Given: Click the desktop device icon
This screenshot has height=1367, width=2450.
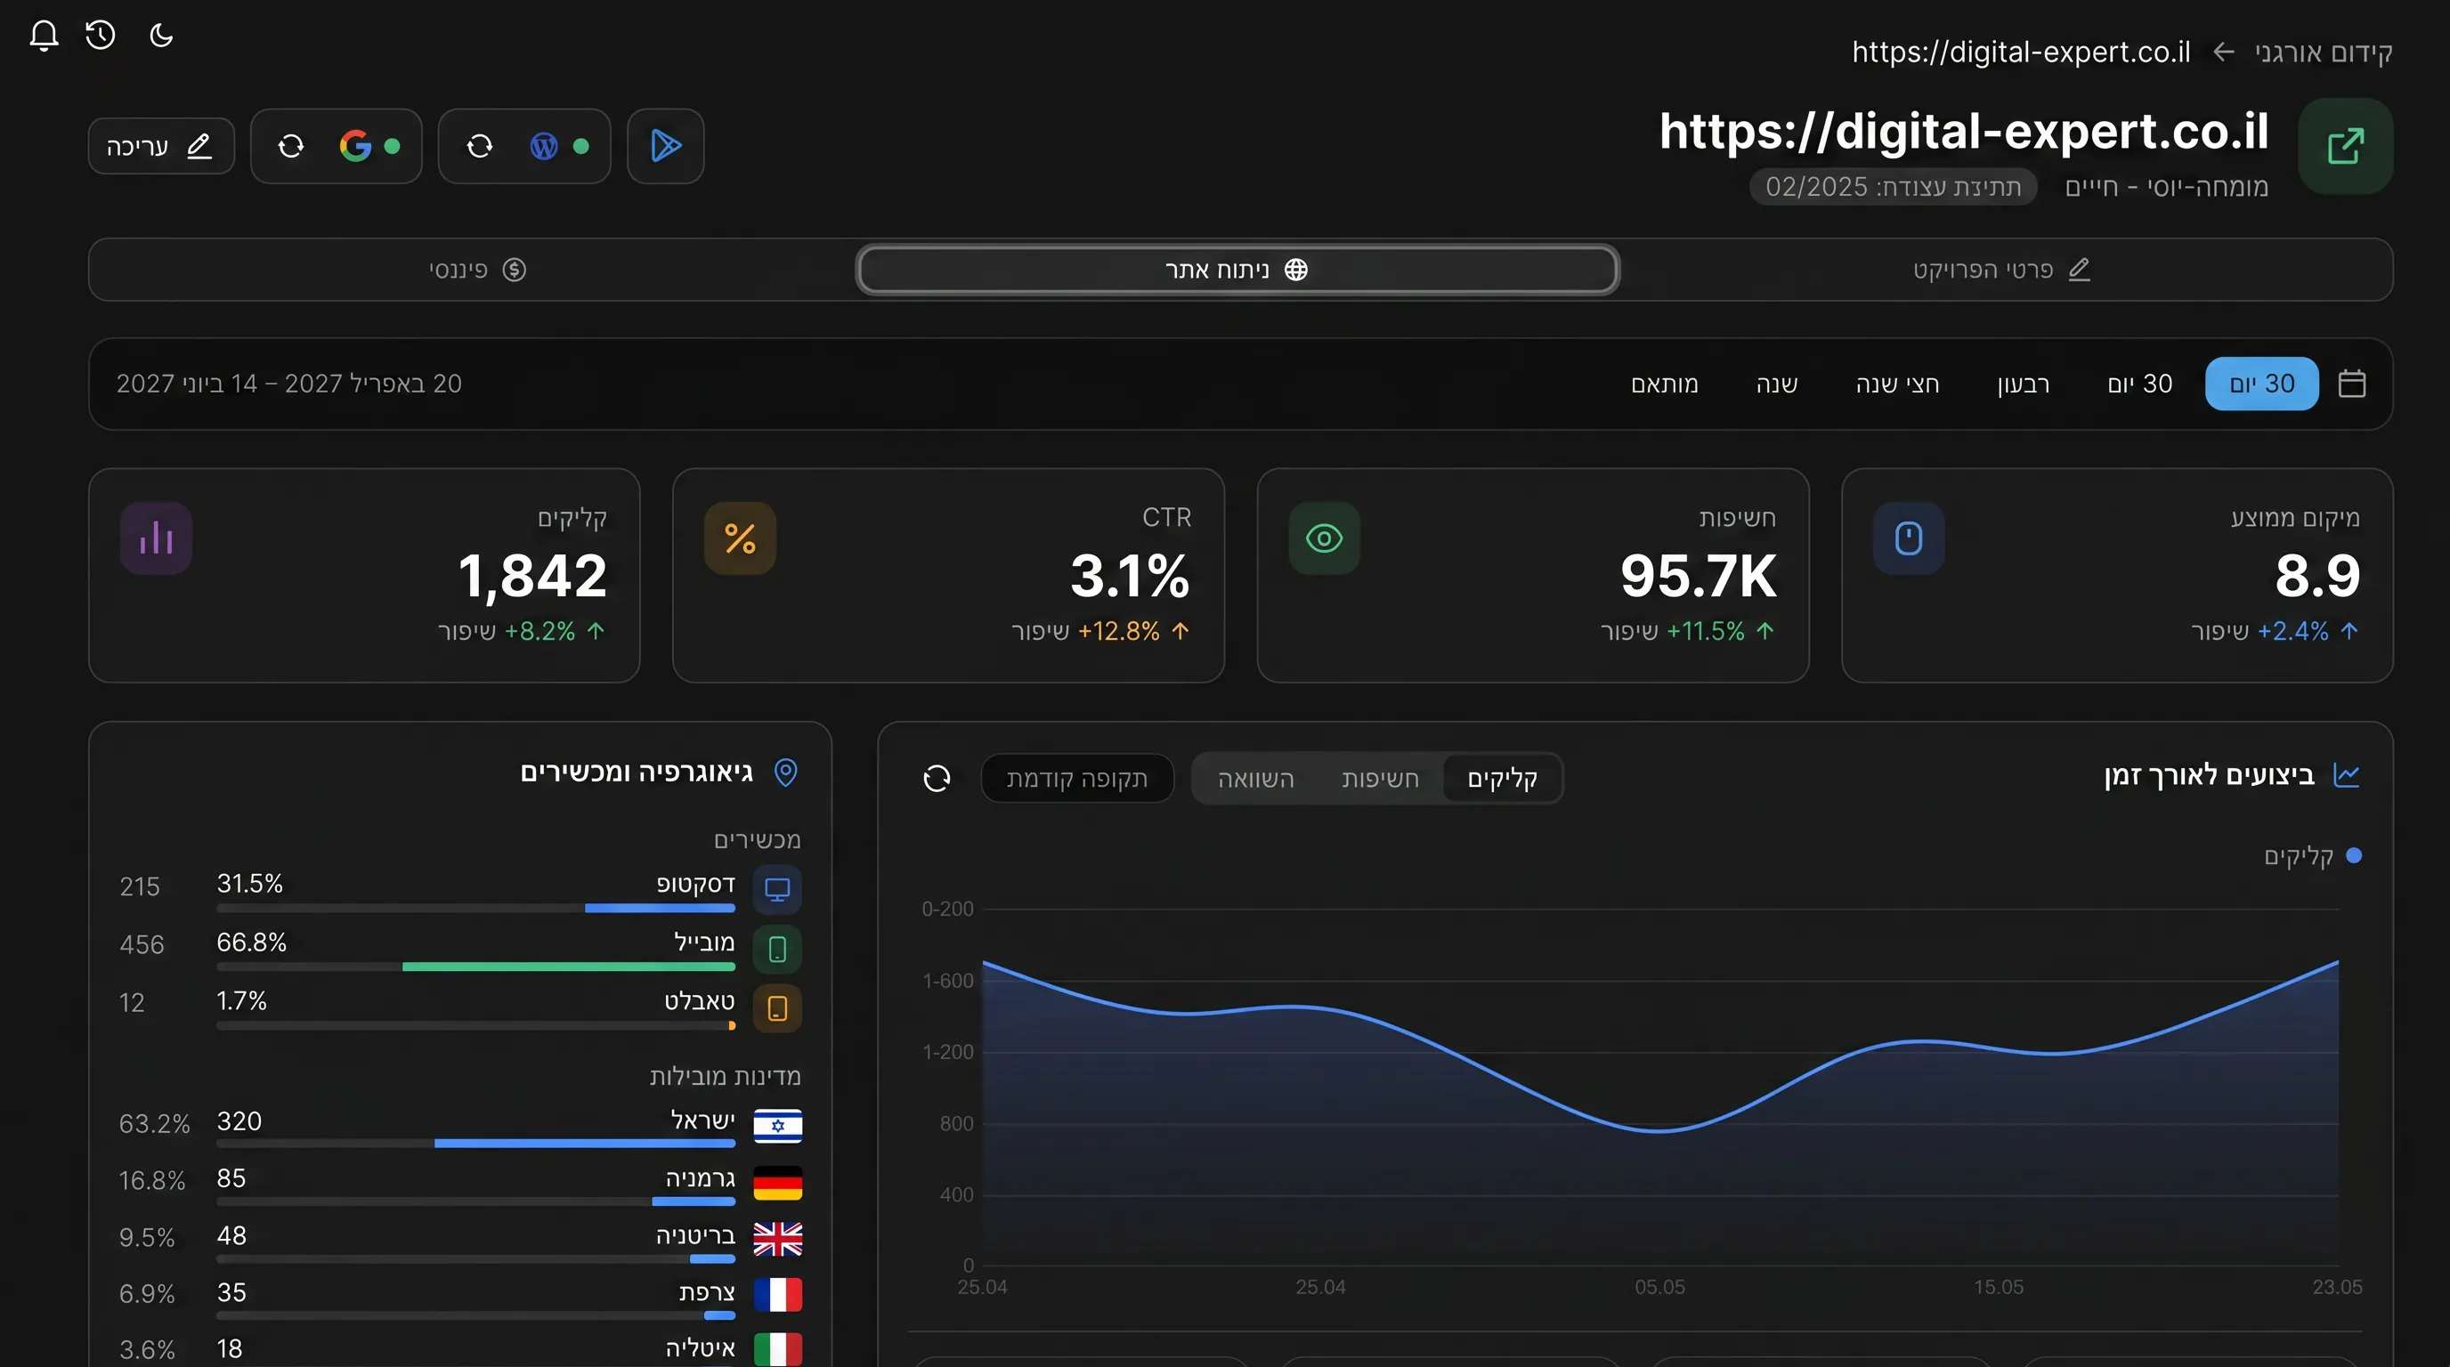Looking at the screenshot, I should [x=777, y=890].
